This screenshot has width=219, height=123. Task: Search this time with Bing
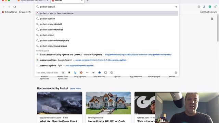(x=75, y=73)
